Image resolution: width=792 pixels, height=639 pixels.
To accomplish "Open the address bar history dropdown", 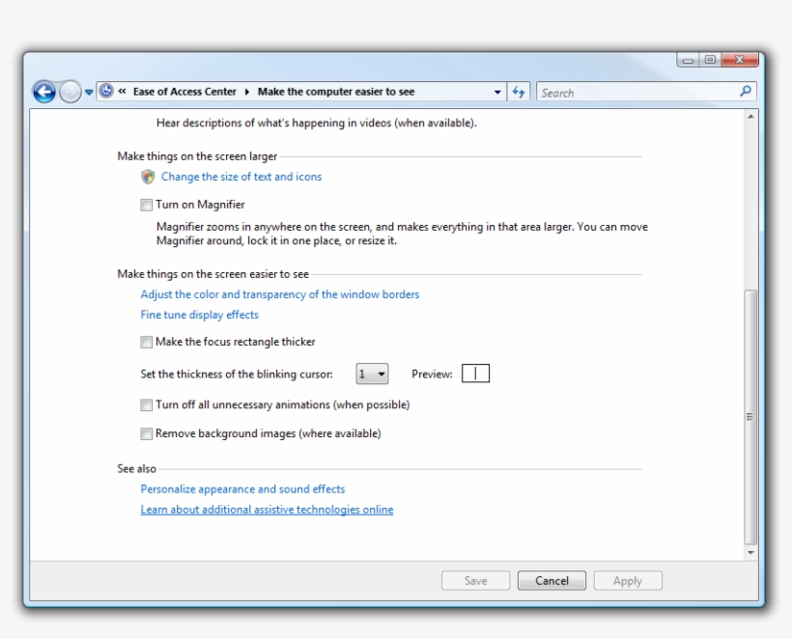I will [496, 93].
